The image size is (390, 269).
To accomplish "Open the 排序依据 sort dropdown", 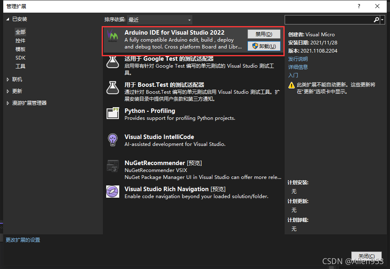I will tap(159, 20).
